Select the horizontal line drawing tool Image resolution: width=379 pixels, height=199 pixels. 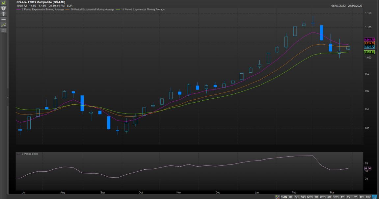click(x=4, y=19)
